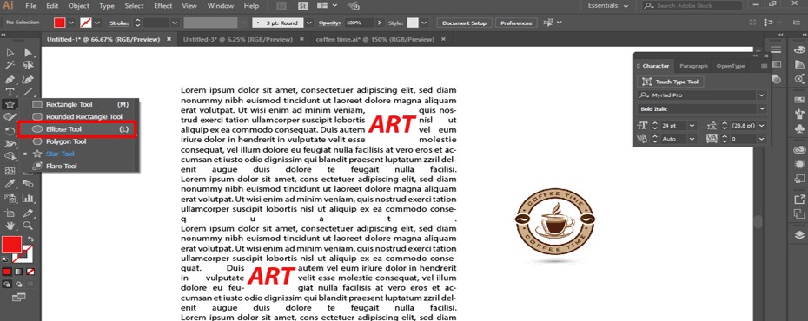Screen dimensions: 808x321
Task: Select the Selection tool black arrow
Action: coord(10,52)
